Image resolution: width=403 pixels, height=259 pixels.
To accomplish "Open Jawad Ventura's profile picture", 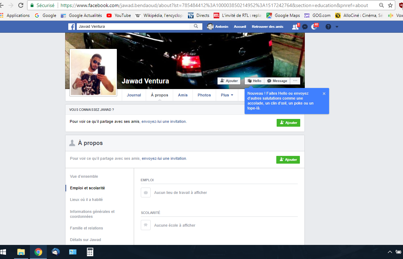I will tap(93, 72).
